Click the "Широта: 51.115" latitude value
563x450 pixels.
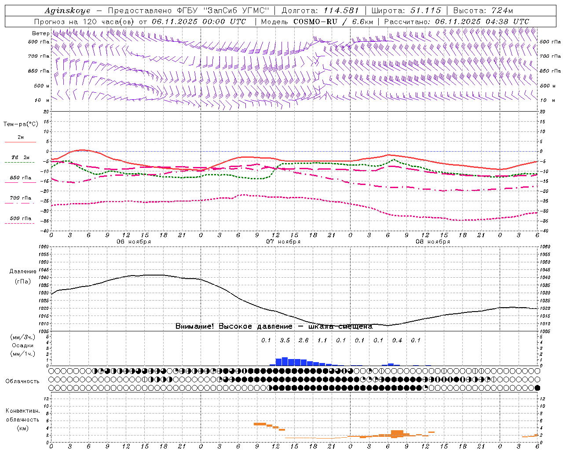(x=406, y=11)
